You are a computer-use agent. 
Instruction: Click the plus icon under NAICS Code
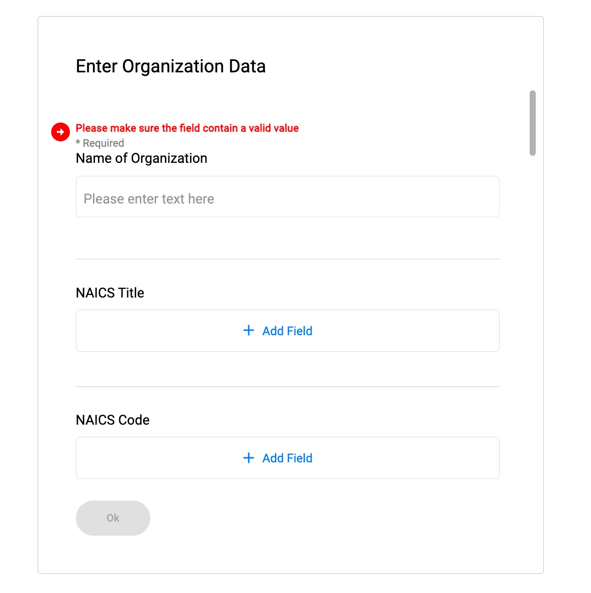(249, 458)
